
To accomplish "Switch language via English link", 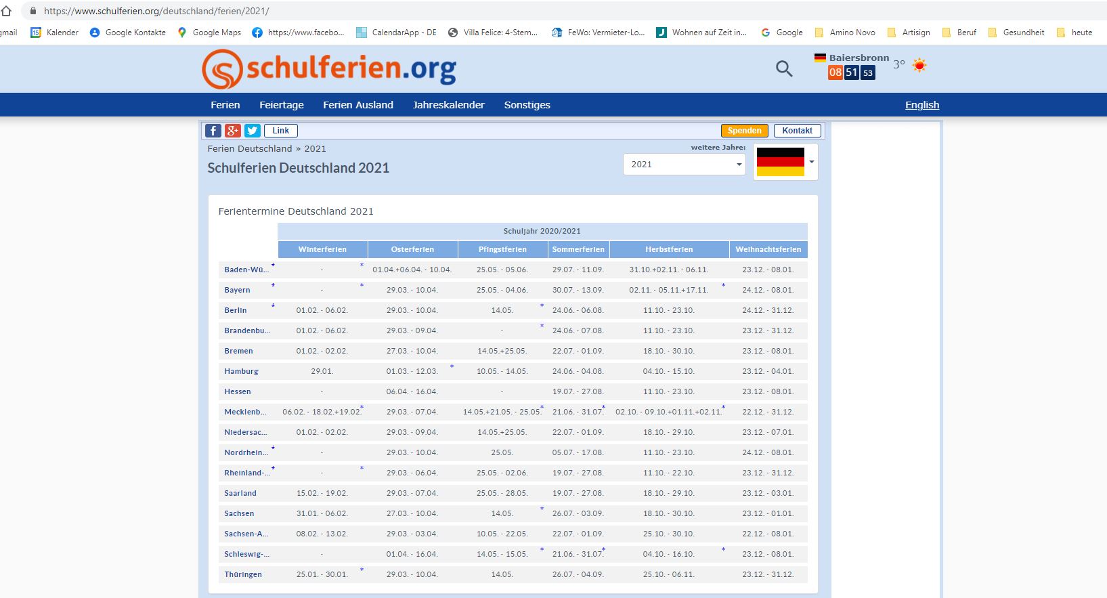I will click(x=921, y=105).
